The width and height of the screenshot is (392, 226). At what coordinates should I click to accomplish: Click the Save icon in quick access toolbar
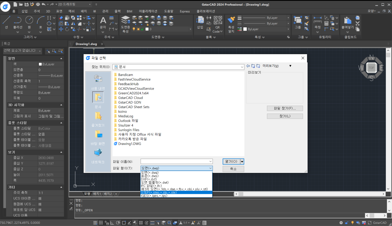tap(26, 4)
